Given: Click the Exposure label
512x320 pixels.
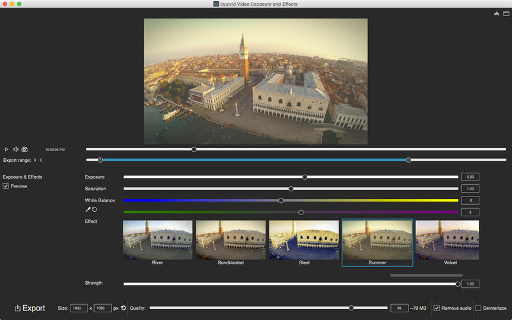Looking at the screenshot, I should pos(95,177).
